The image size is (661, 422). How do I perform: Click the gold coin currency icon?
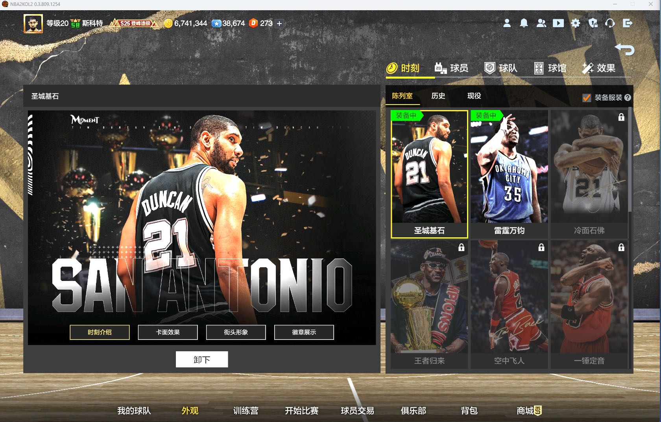[168, 23]
